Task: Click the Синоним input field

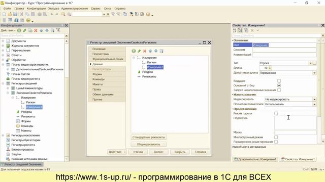Action: pyautogui.click(x=284, y=50)
